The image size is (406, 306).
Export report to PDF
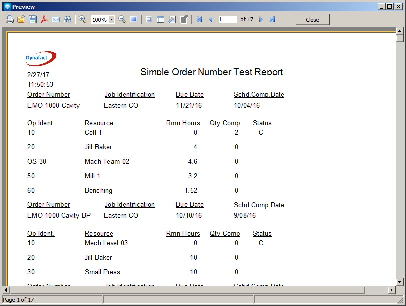click(x=44, y=19)
